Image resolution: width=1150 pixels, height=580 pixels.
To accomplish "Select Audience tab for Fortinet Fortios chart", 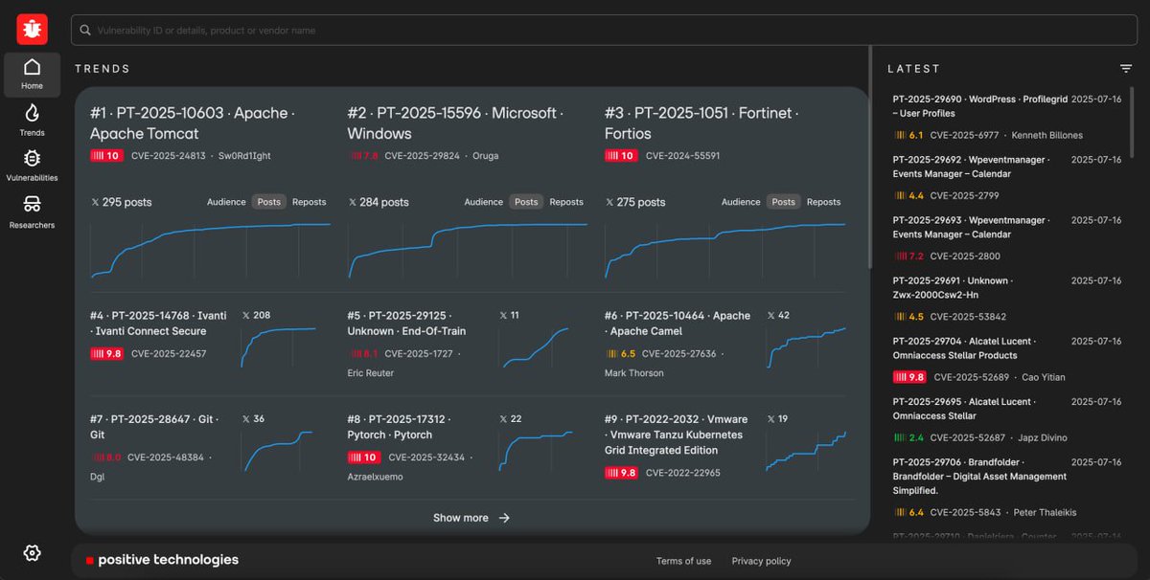I will [741, 202].
